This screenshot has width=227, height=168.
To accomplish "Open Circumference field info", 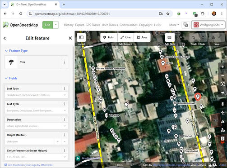I will (x=65, y=150).
